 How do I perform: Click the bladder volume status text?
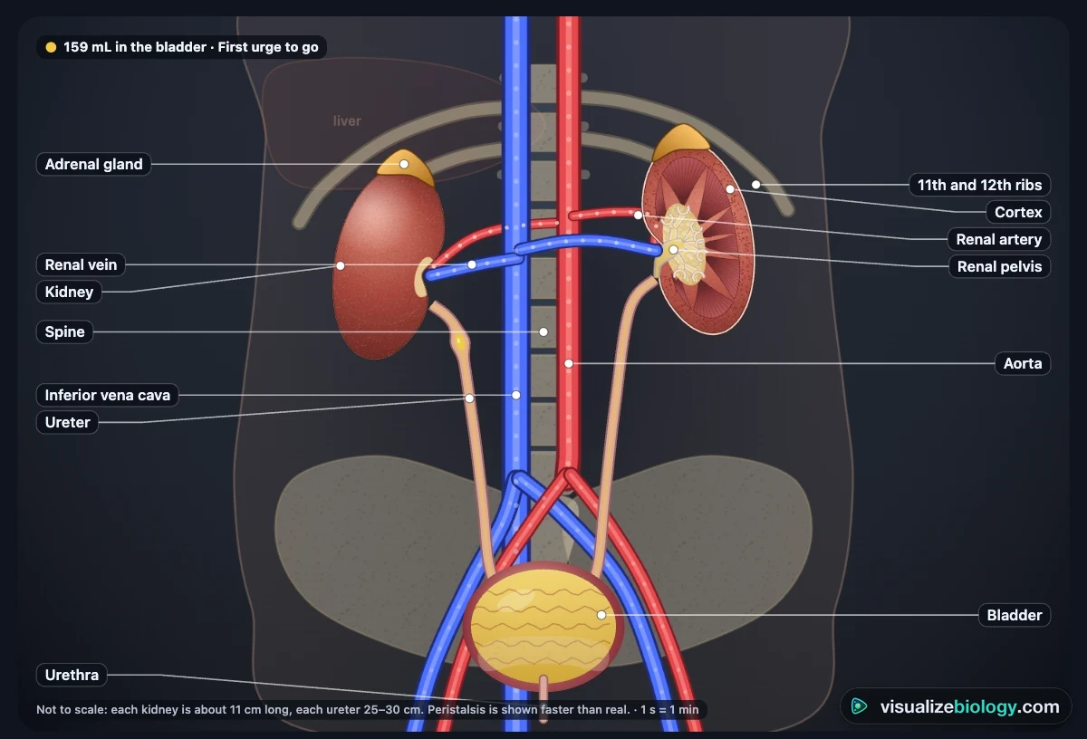click(191, 47)
